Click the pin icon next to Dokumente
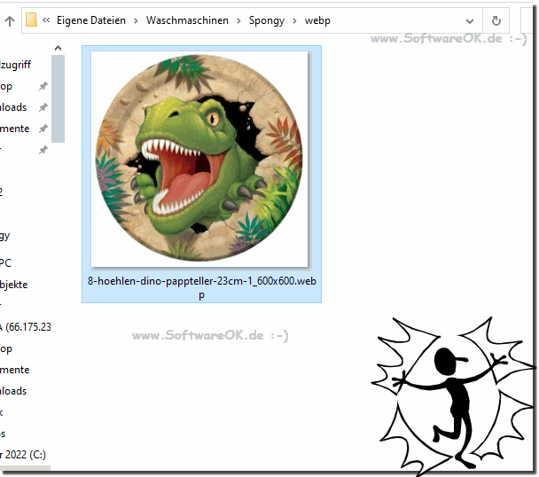The height and width of the screenshot is (477, 539). [x=43, y=129]
